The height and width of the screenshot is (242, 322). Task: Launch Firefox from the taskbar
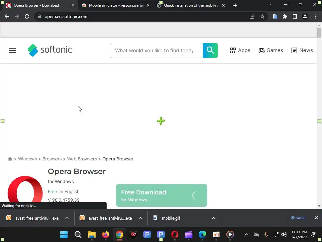coord(106,234)
